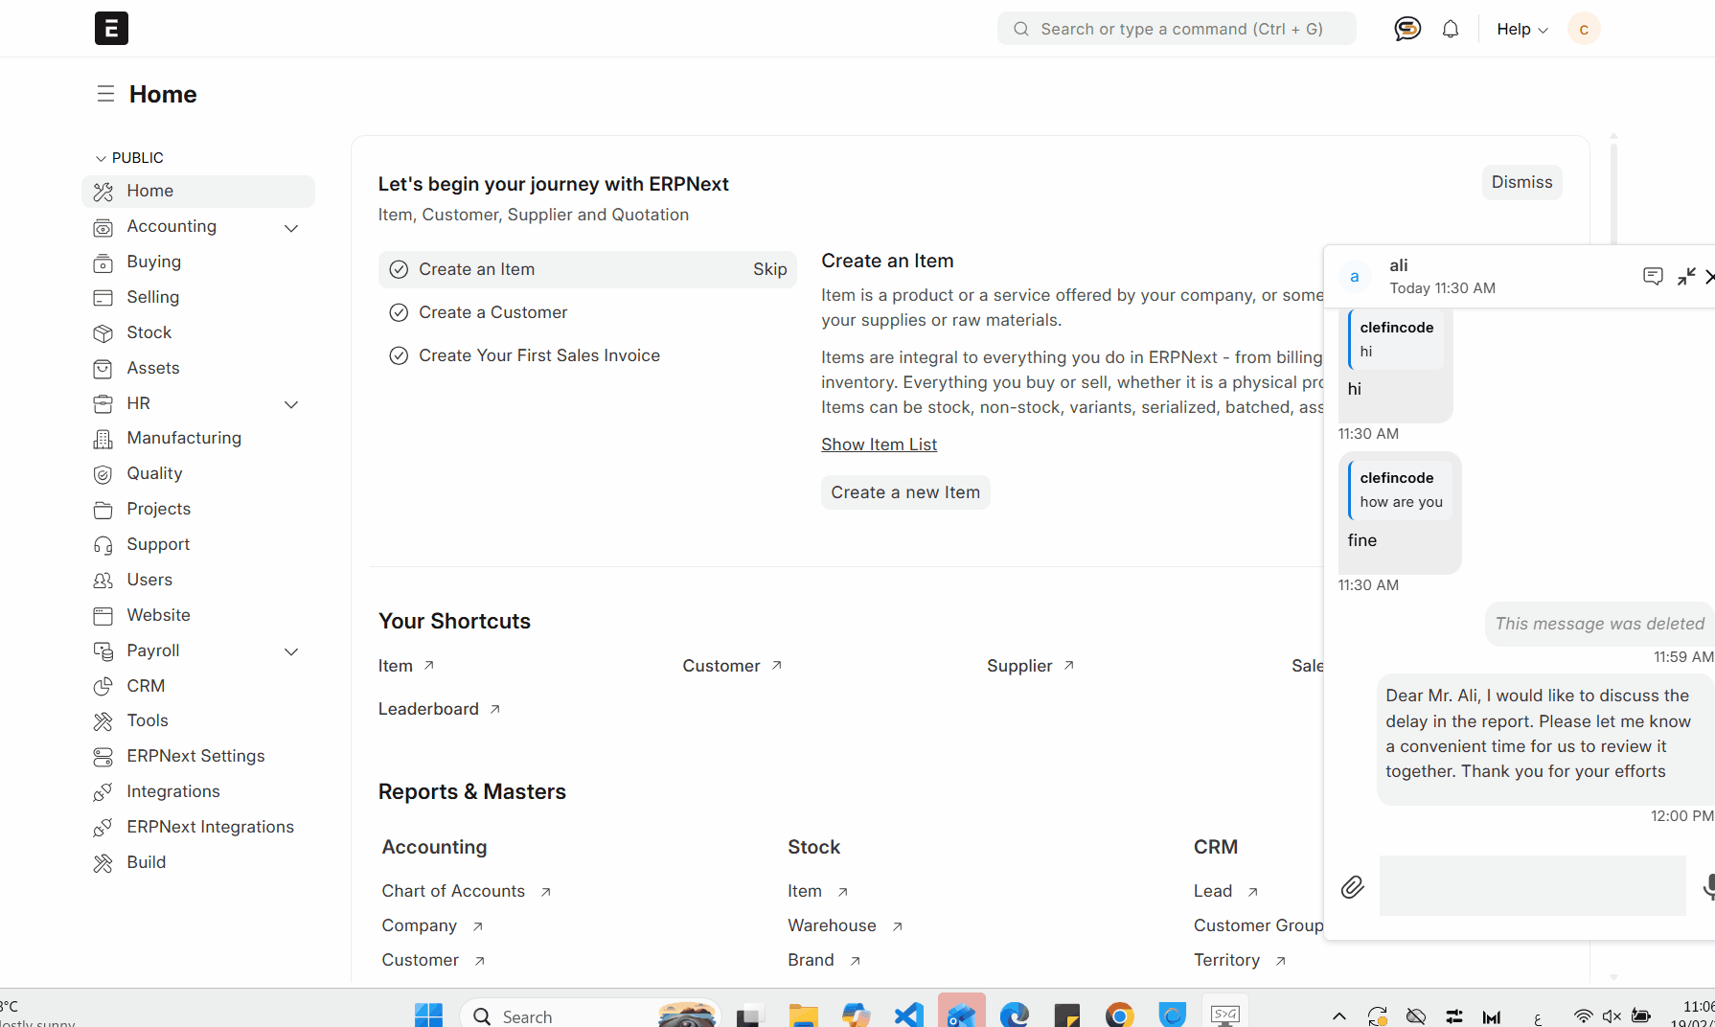Screen dimensions: 1715x1027
Task: Open the Help dropdown
Action: (x=1521, y=29)
